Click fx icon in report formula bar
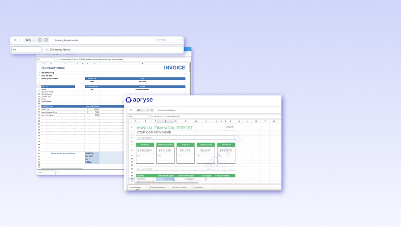This screenshot has width=401, height=227. 151,117
